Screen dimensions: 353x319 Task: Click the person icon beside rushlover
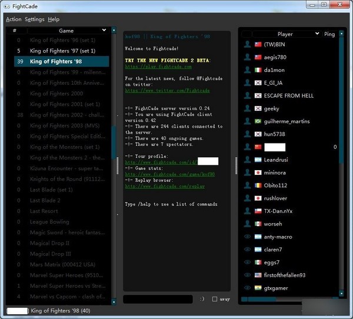247,198
